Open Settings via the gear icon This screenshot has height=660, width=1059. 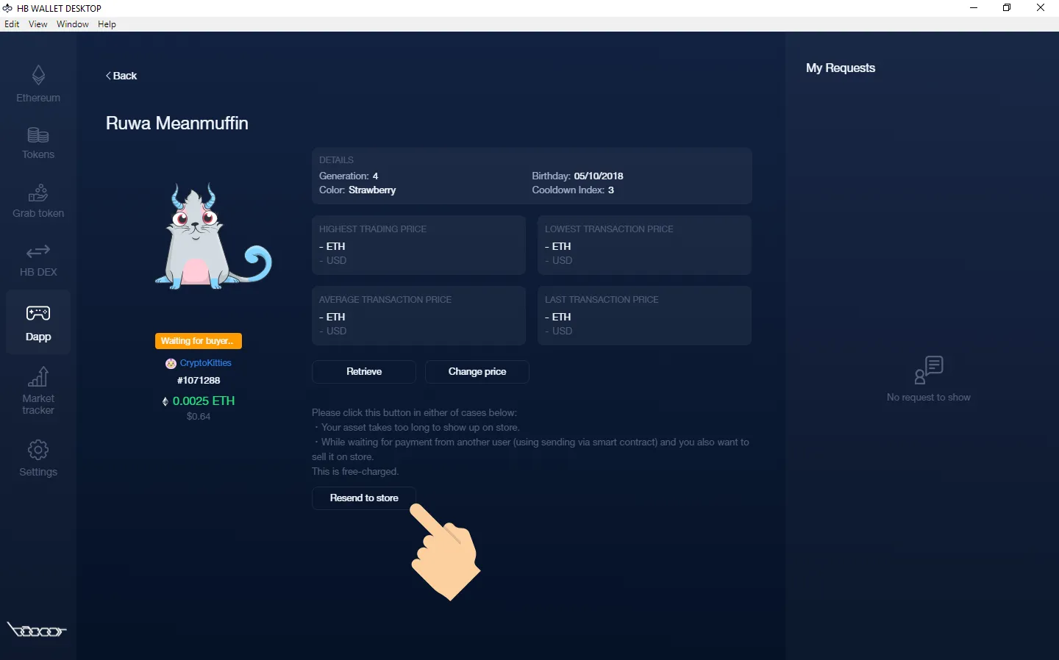38,449
